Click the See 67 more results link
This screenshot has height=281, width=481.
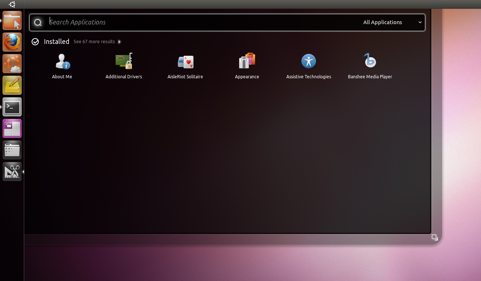[94, 42]
